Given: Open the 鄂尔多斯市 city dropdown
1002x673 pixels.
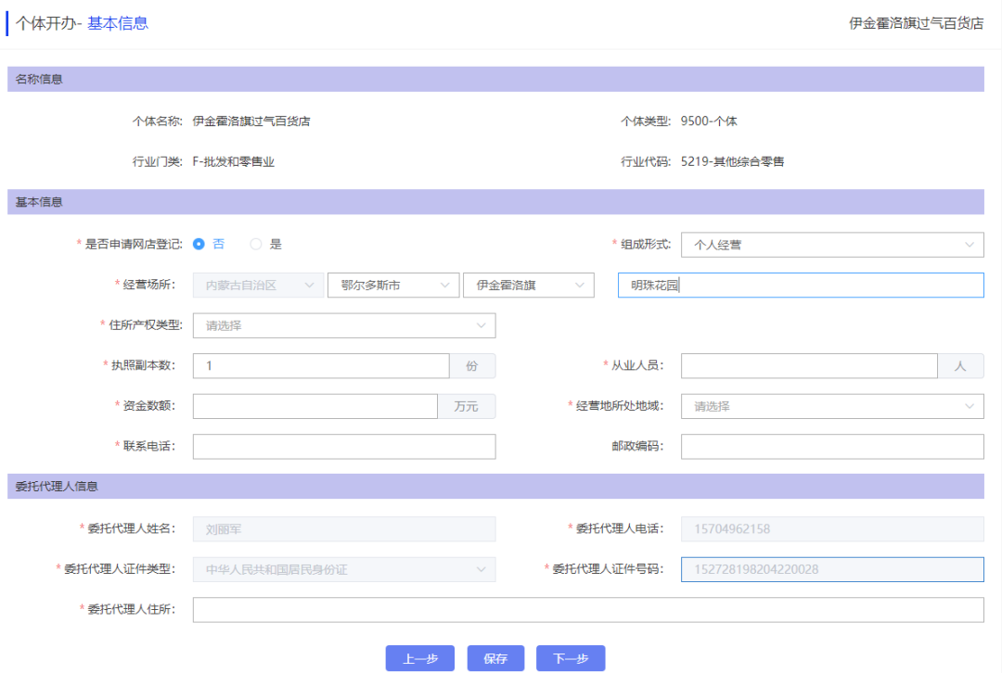Looking at the screenshot, I should click(393, 285).
